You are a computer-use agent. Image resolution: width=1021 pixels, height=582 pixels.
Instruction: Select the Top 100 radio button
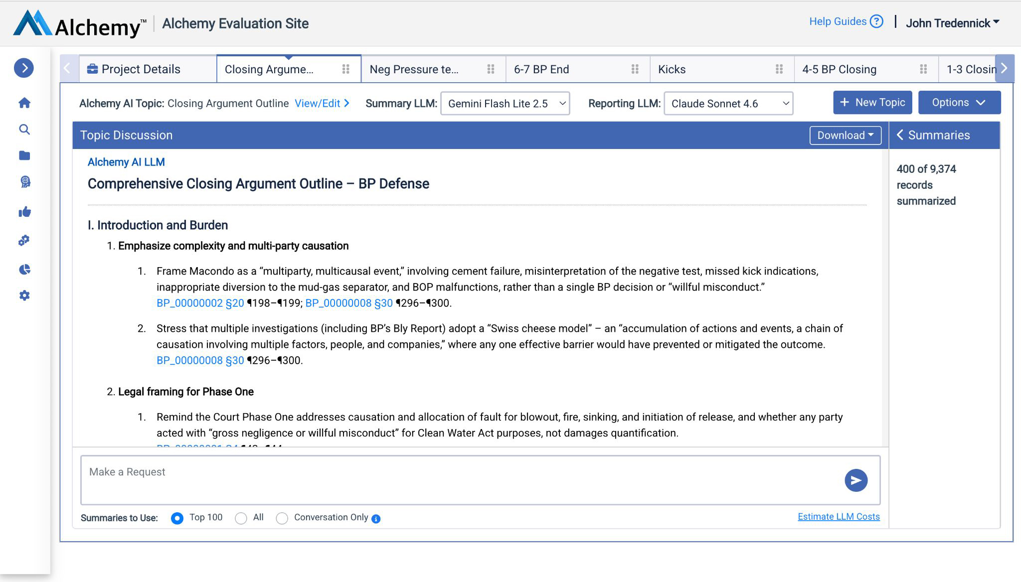click(177, 518)
